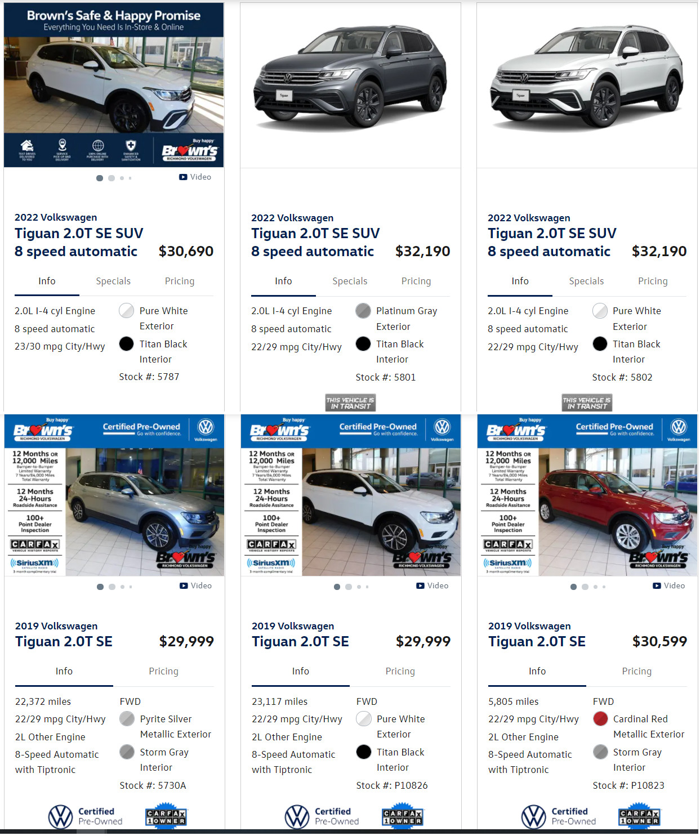Select second image dot on white 2019 Tiguan carousel
The height and width of the screenshot is (836, 700).
click(x=349, y=587)
